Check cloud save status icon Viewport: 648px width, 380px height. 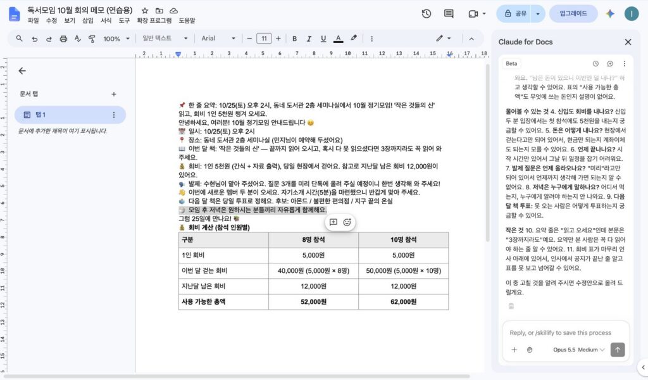coord(174,11)
